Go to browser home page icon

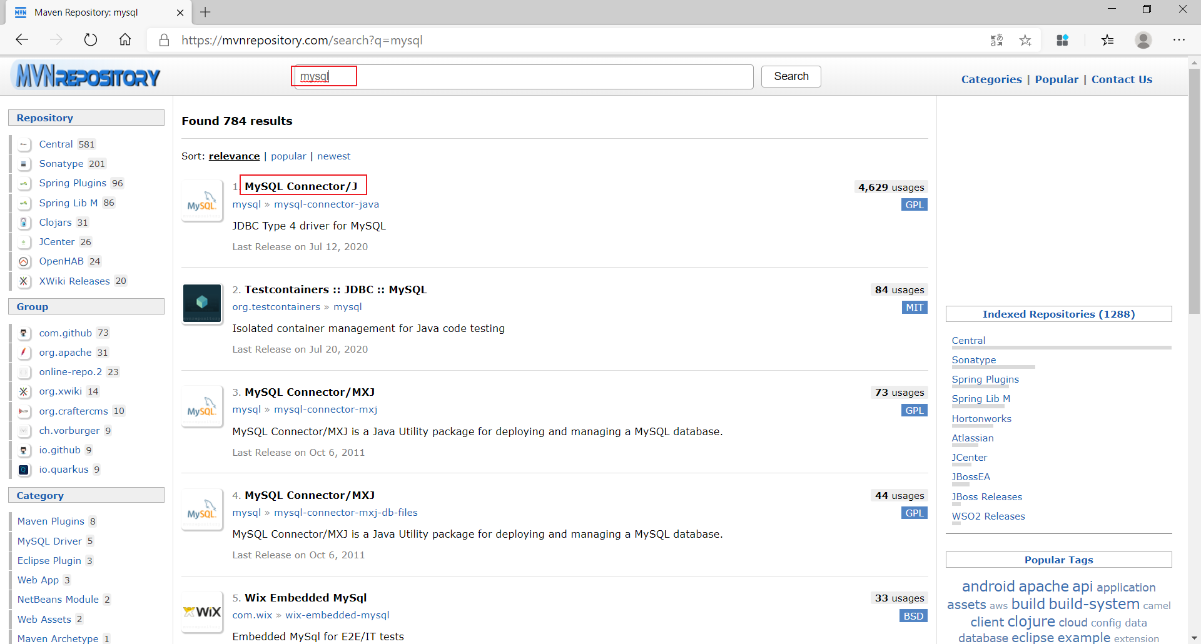click(125, 40)
